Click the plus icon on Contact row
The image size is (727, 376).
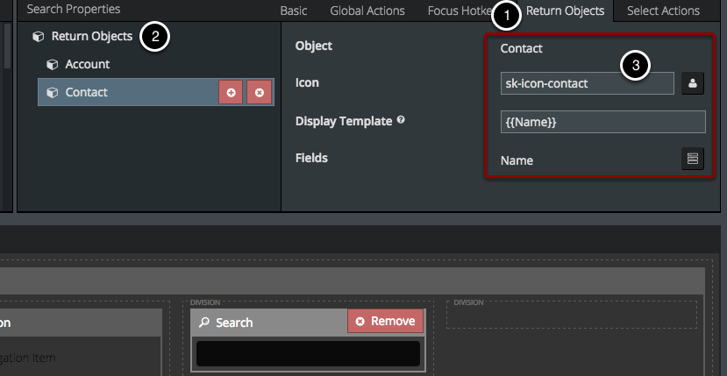[231, 92]
